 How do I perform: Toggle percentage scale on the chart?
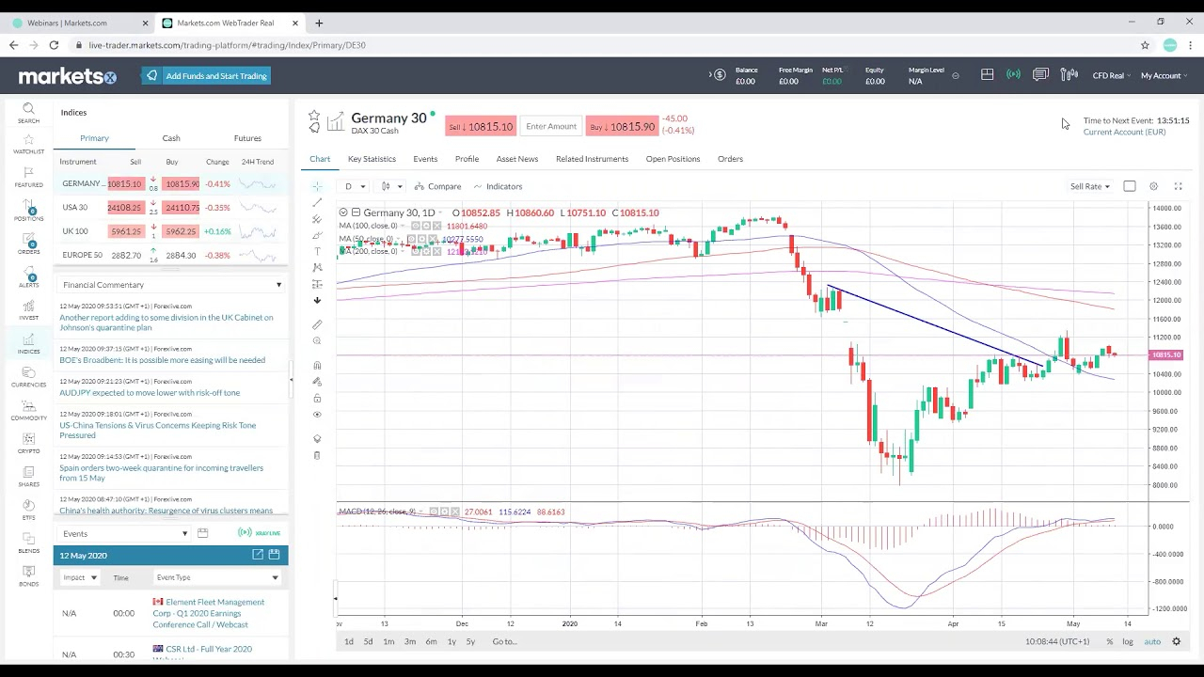tap(1109, 641)
